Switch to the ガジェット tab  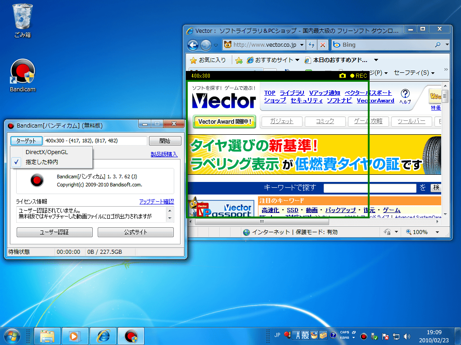point(282,121)
